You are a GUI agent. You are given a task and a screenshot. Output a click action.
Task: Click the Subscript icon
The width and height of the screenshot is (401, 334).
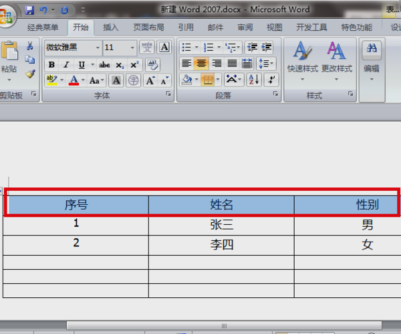pyautogui.click(x=120, y=65)
